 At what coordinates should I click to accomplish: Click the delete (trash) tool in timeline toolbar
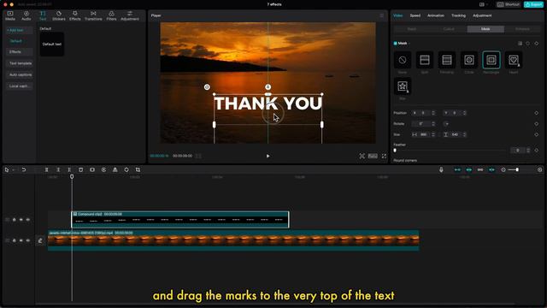pyautogui.click(x=80, y=169)
